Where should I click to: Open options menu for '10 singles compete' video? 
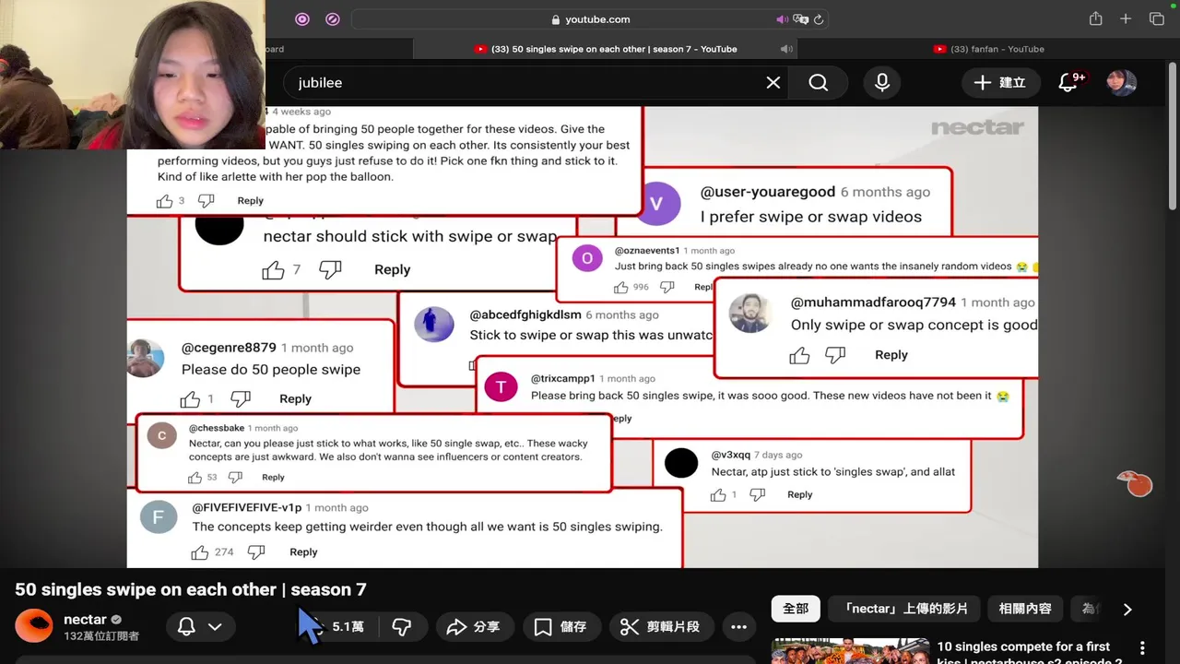tap(1142, 648)
